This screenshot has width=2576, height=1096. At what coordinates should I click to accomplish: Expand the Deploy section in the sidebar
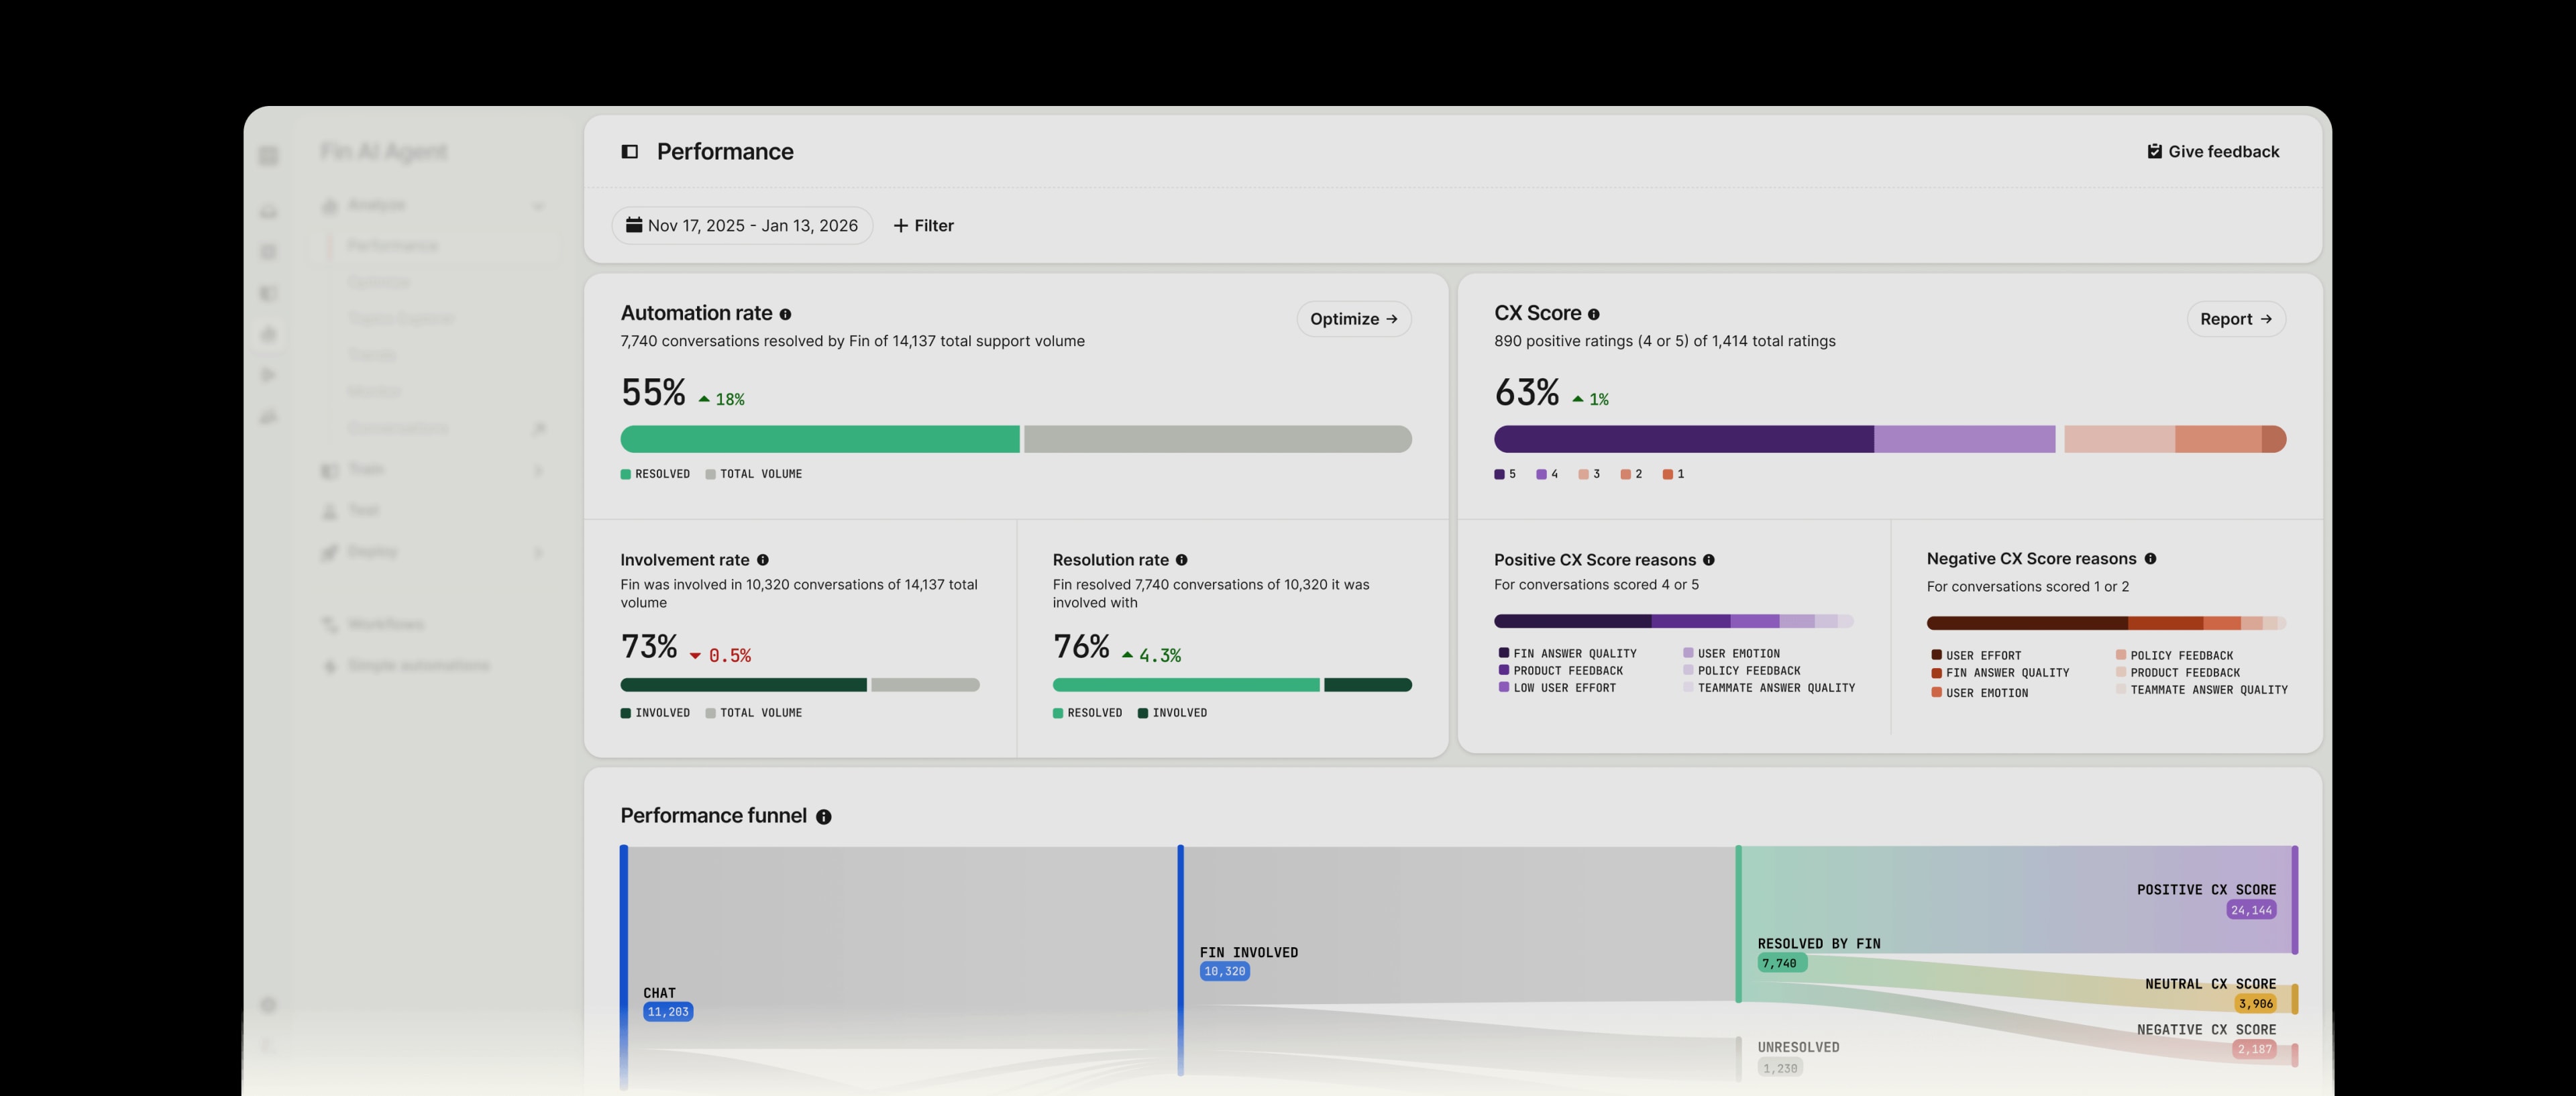point(538,552)
